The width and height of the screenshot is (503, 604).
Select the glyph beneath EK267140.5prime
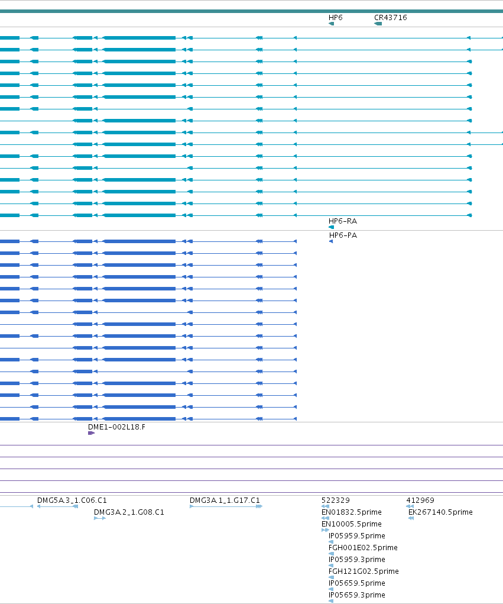point(411,518)
